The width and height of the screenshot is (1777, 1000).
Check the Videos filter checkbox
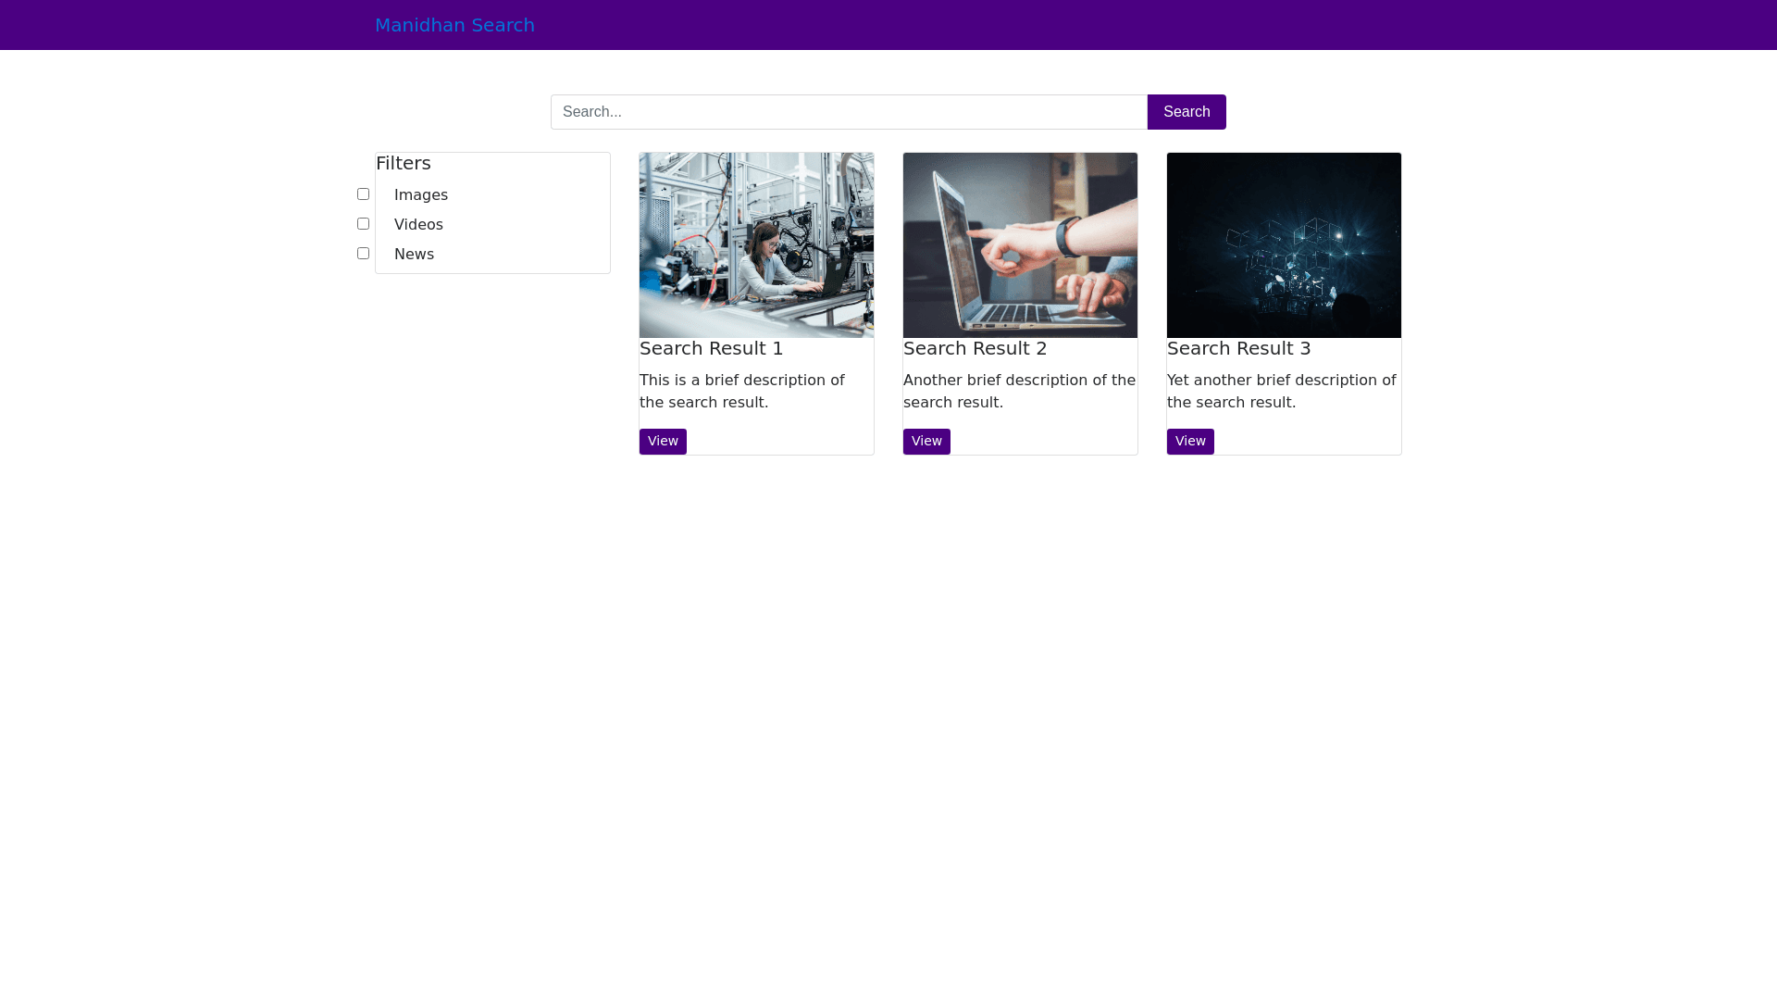363,224
